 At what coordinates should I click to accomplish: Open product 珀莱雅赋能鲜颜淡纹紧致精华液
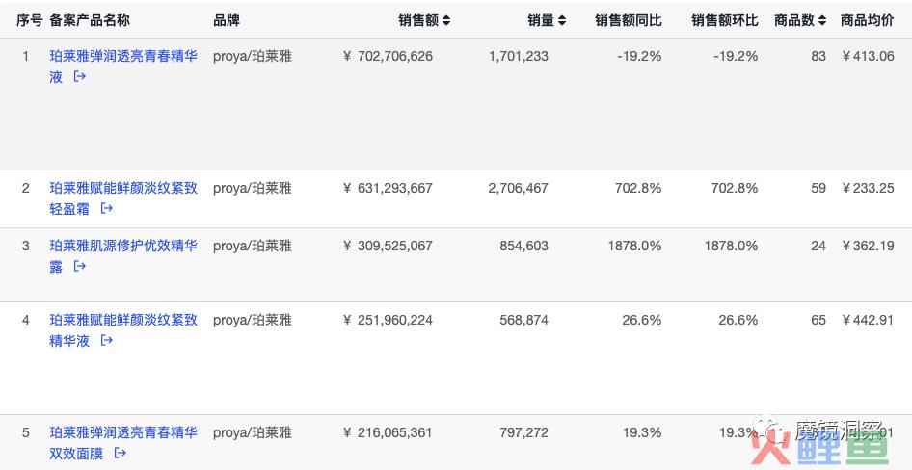pyautogui.click(x=123, y=320)
